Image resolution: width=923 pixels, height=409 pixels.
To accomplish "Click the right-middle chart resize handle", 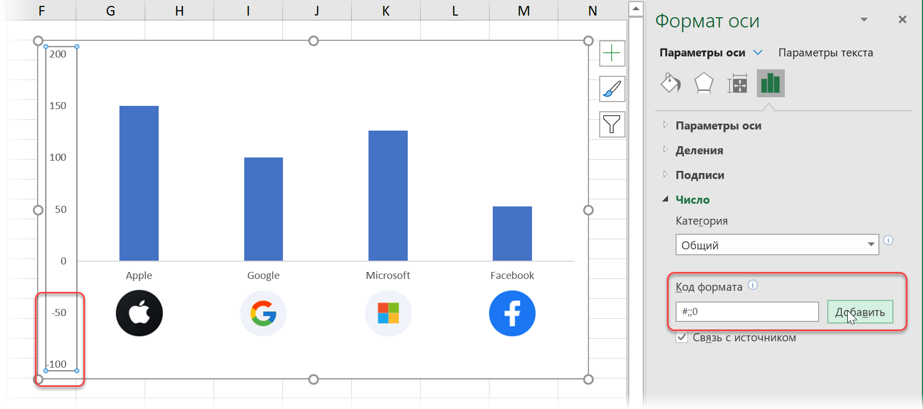I will [x=588, y=210].
